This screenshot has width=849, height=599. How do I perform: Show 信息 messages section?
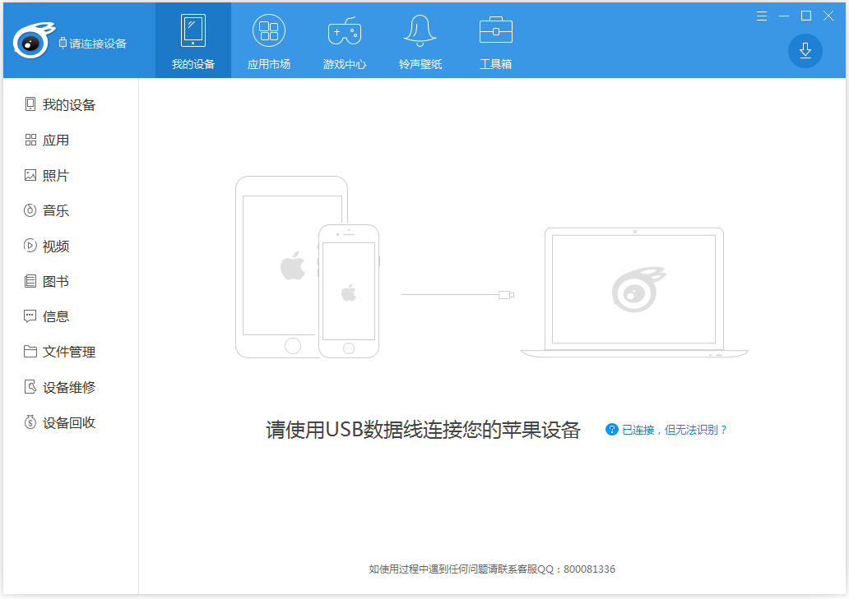pos(56,316)
